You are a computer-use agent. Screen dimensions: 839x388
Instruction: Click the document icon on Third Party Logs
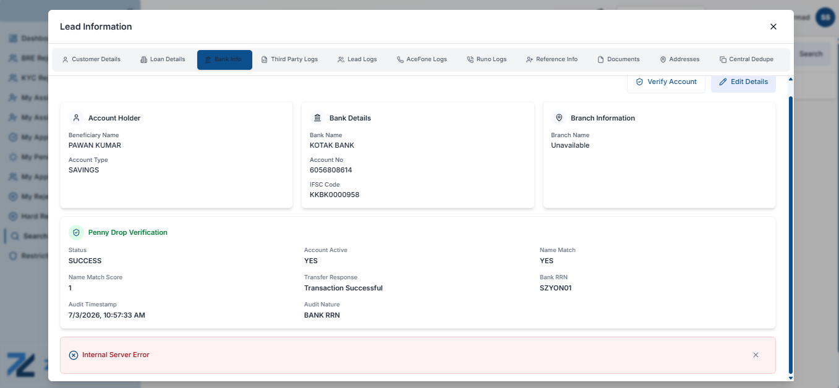[265, 60]
